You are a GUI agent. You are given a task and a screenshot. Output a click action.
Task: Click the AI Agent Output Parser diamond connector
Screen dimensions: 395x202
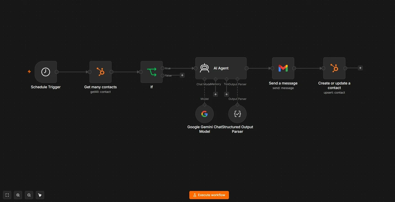pos(237,79)
